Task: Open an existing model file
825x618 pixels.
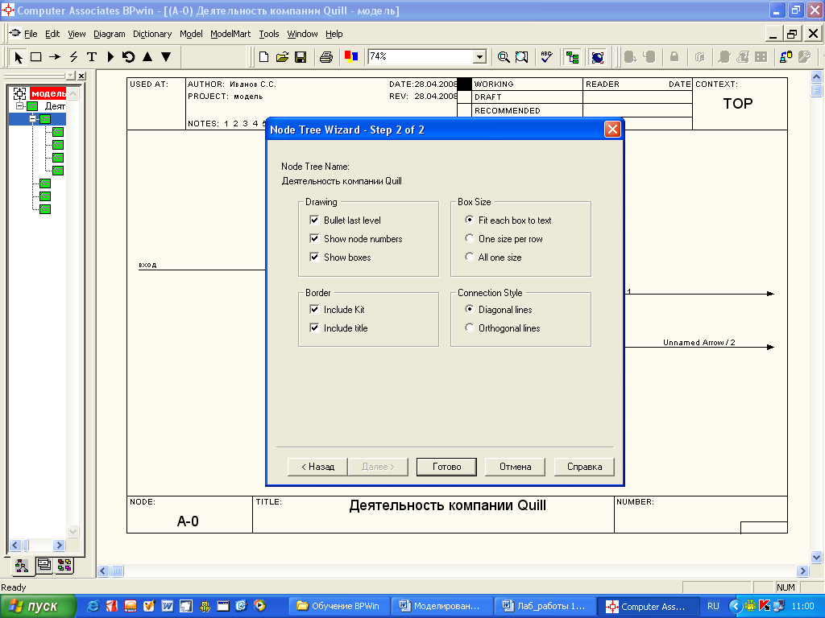Action: click(x=283, y=57)
